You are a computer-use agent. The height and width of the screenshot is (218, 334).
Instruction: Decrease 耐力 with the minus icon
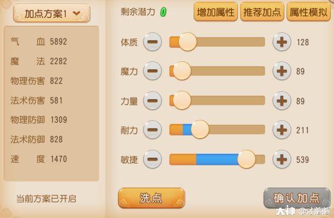(153, 129)
